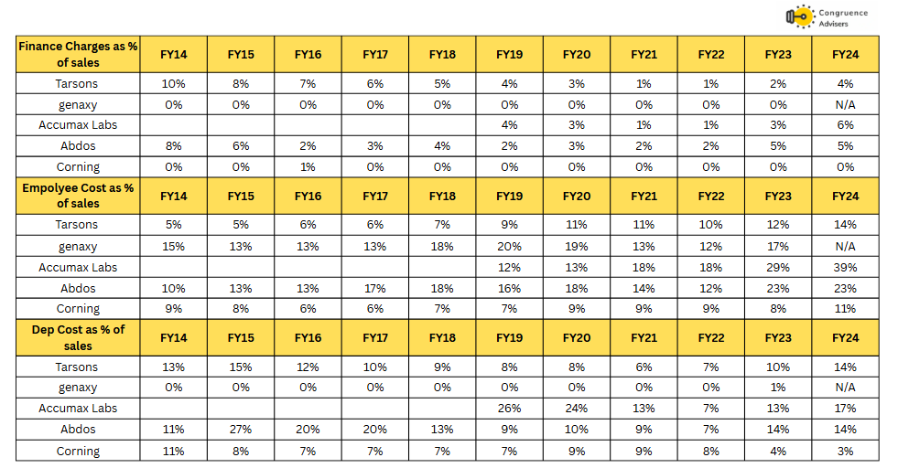This screenshot has height=468, width=898.
Task: Select the Finance Charges as % of sales header
Action: [78, 54]
